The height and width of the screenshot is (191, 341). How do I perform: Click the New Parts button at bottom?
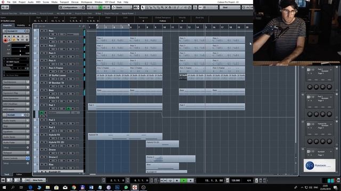coord(38,180)
